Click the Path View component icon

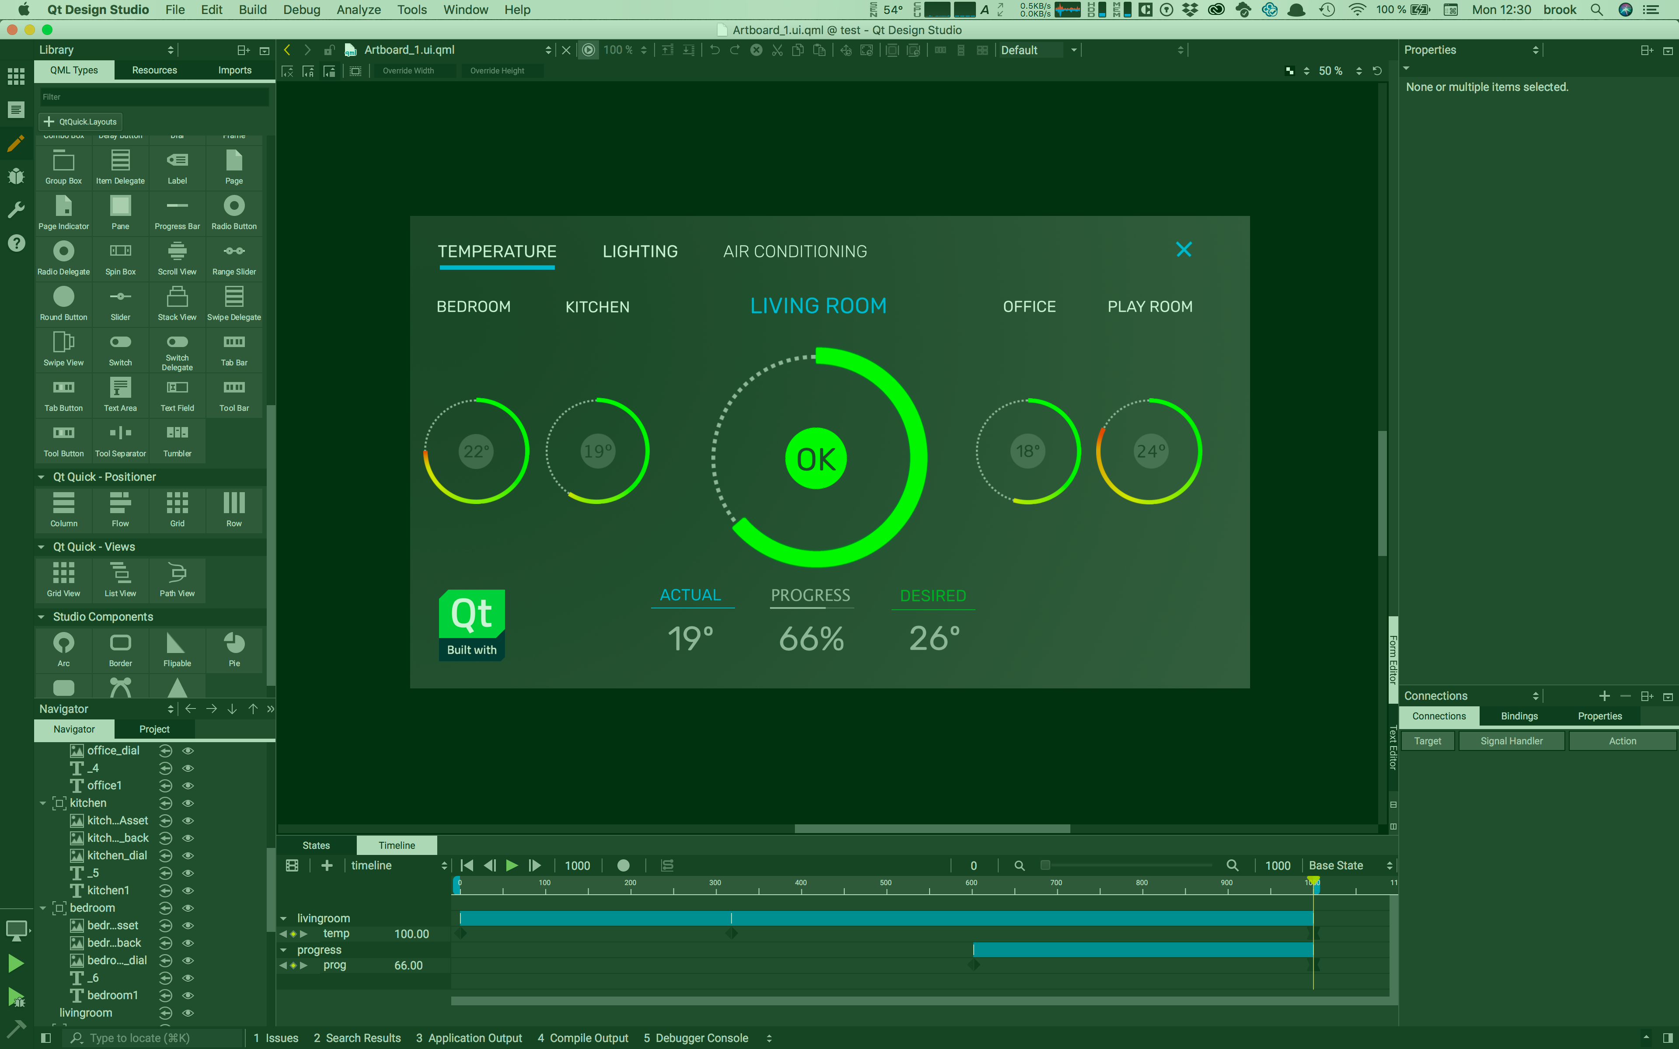(x=177, y=573)
